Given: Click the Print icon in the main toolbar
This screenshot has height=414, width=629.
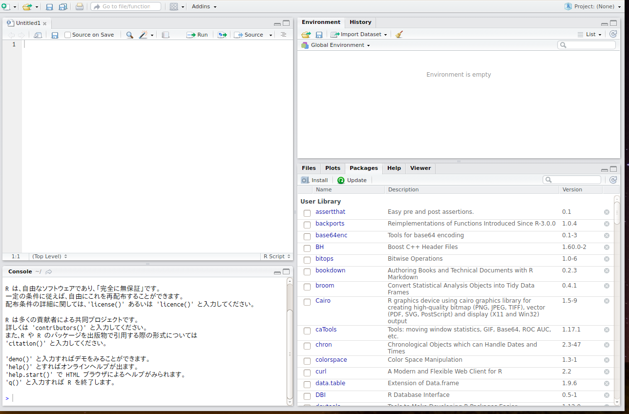Looking at the screenshot, I should [79, 6].
